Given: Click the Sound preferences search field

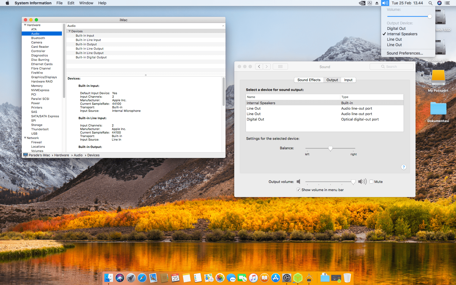Looking at the screenshot, I should [x=391, y=66].
